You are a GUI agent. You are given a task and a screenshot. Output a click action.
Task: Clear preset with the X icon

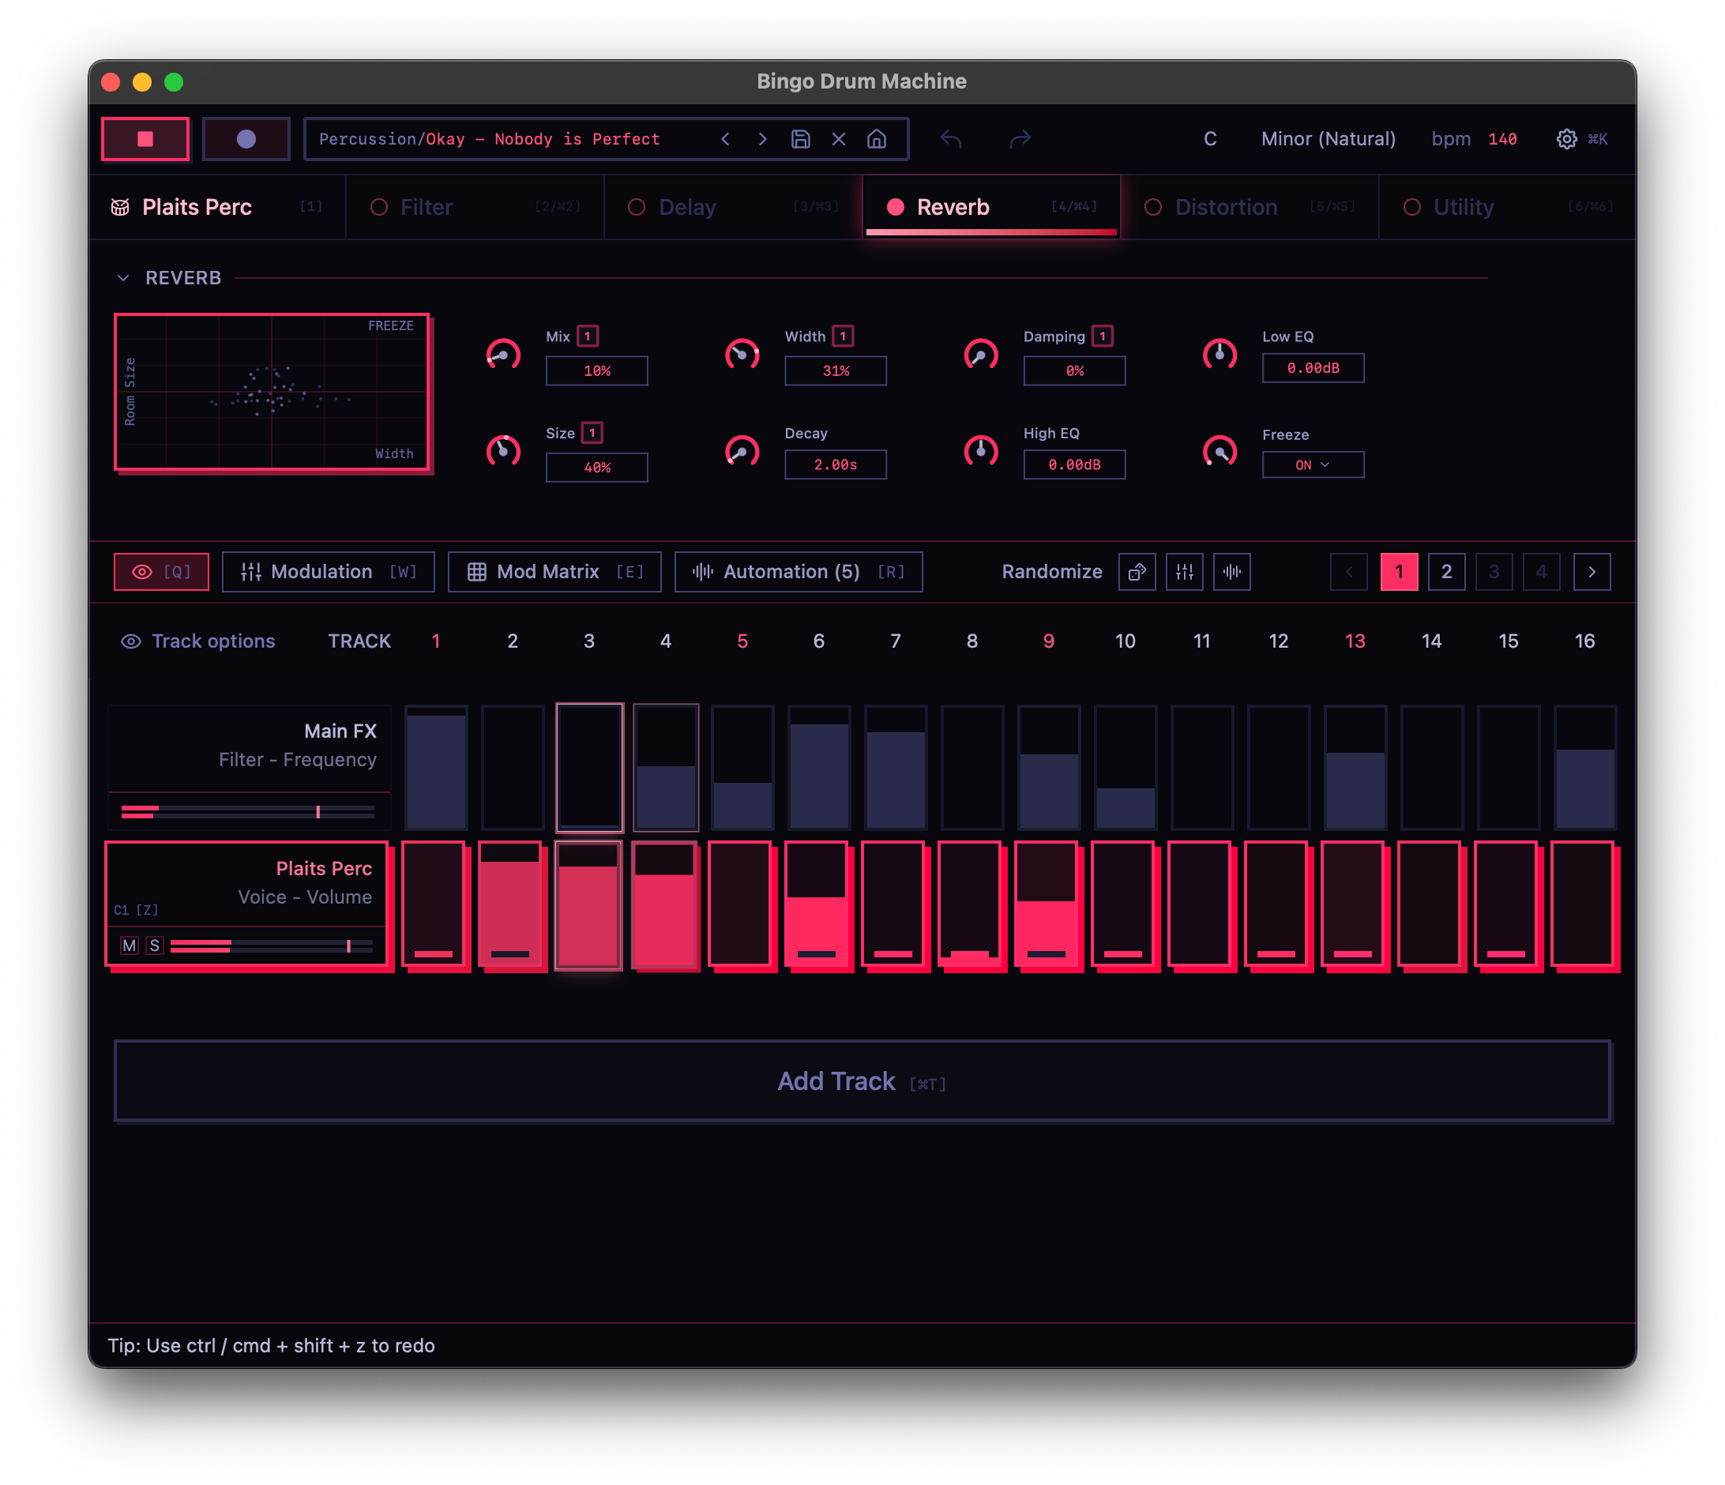click(x=838, y=139)
